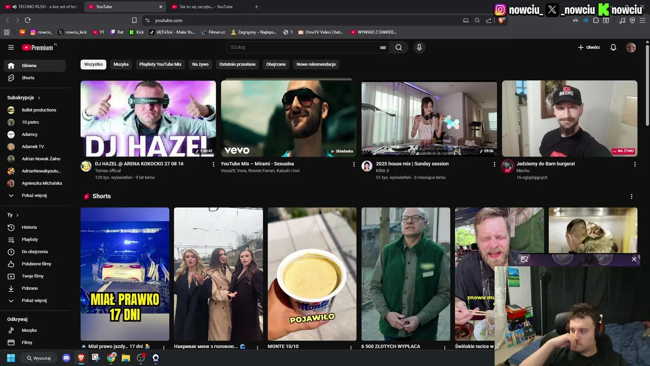Select the Obejrzane filter chip
The width and height of the screenshot is (650, 366).
tap(276, 64)
